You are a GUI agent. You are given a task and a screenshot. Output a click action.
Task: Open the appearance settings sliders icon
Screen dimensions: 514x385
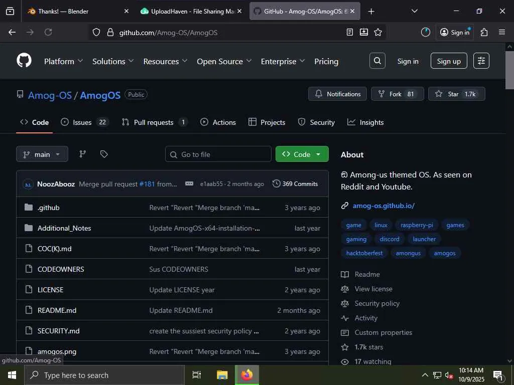click(481, 61)
